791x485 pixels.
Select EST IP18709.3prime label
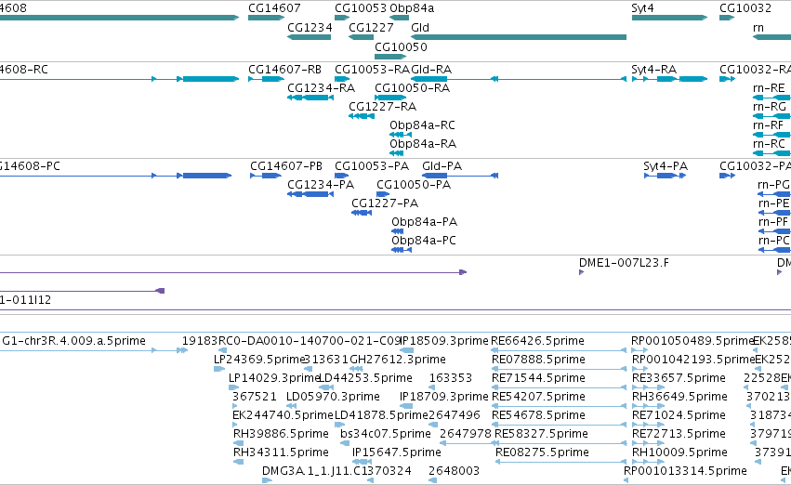444,397
